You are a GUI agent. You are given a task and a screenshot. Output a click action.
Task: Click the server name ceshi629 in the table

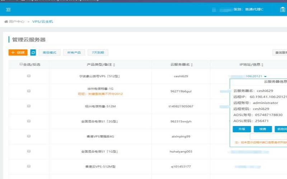pyautogui.click(x=181, y=76)
